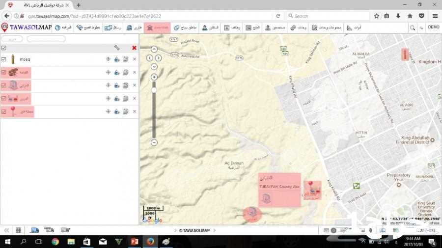Open the tools menu with ruler icon
The height and width of the screenshot is (248, 442).
(354, 28)
